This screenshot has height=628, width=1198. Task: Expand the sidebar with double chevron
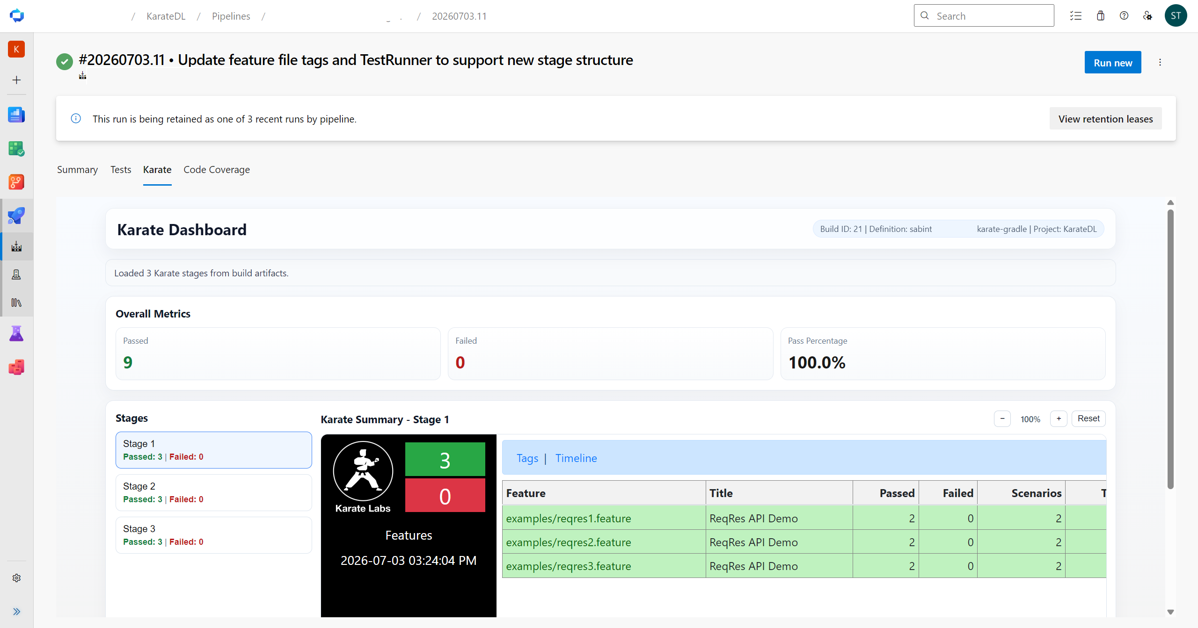point(16,612)
